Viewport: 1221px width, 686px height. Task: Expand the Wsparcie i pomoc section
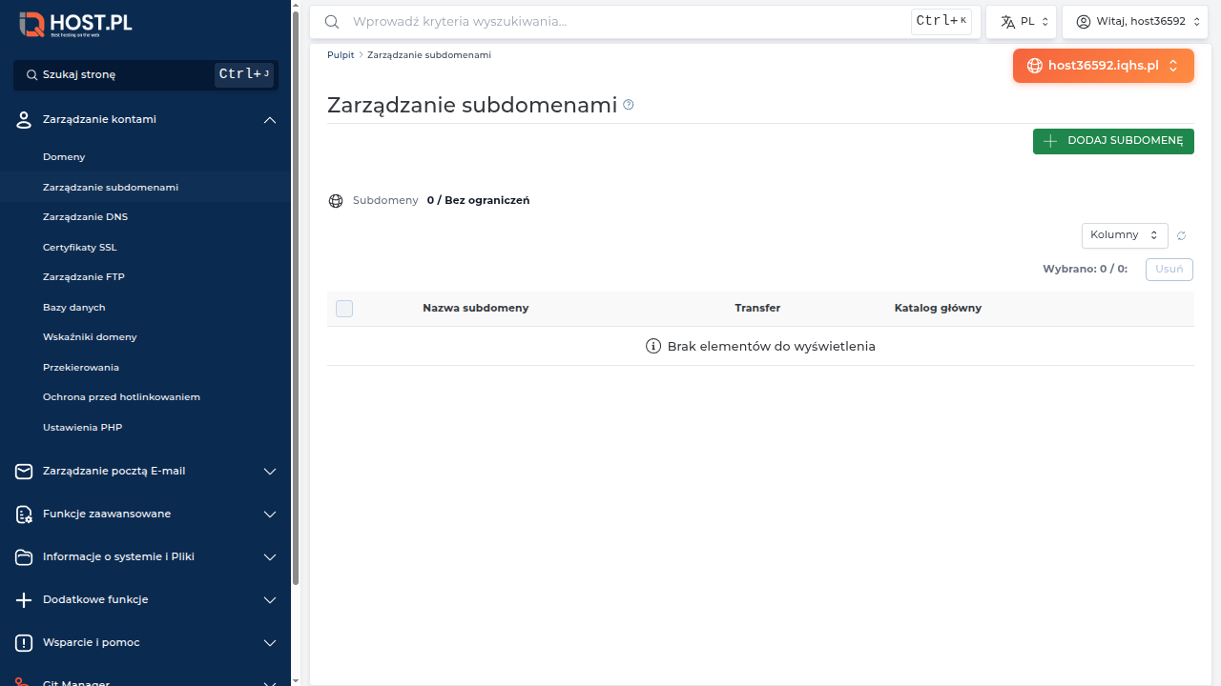coord(270,643)
